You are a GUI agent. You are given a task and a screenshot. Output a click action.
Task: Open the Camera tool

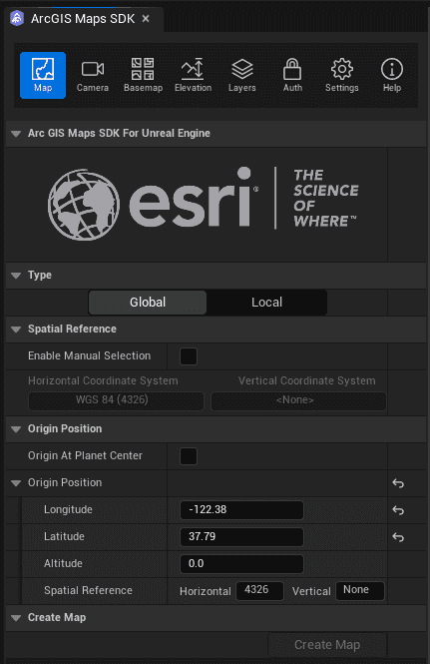coord(92,75)
